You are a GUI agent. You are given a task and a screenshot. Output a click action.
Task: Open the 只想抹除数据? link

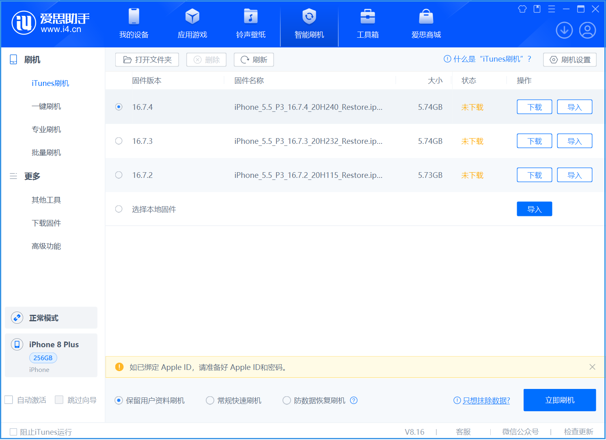pos(486,400)
